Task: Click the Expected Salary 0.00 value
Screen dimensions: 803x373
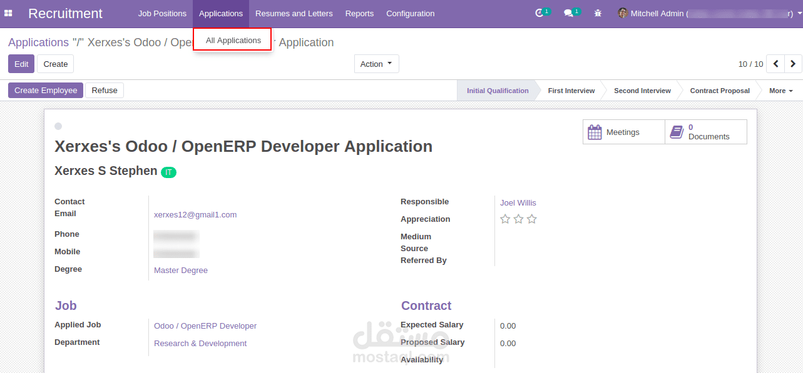Action: coord(508,326)
